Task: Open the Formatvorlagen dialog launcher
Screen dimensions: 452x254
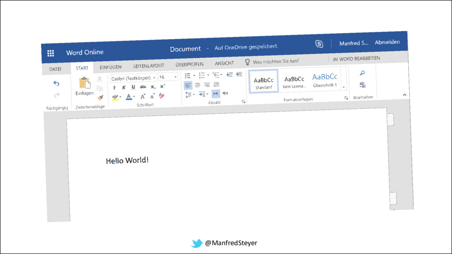Action: [346, 98]
